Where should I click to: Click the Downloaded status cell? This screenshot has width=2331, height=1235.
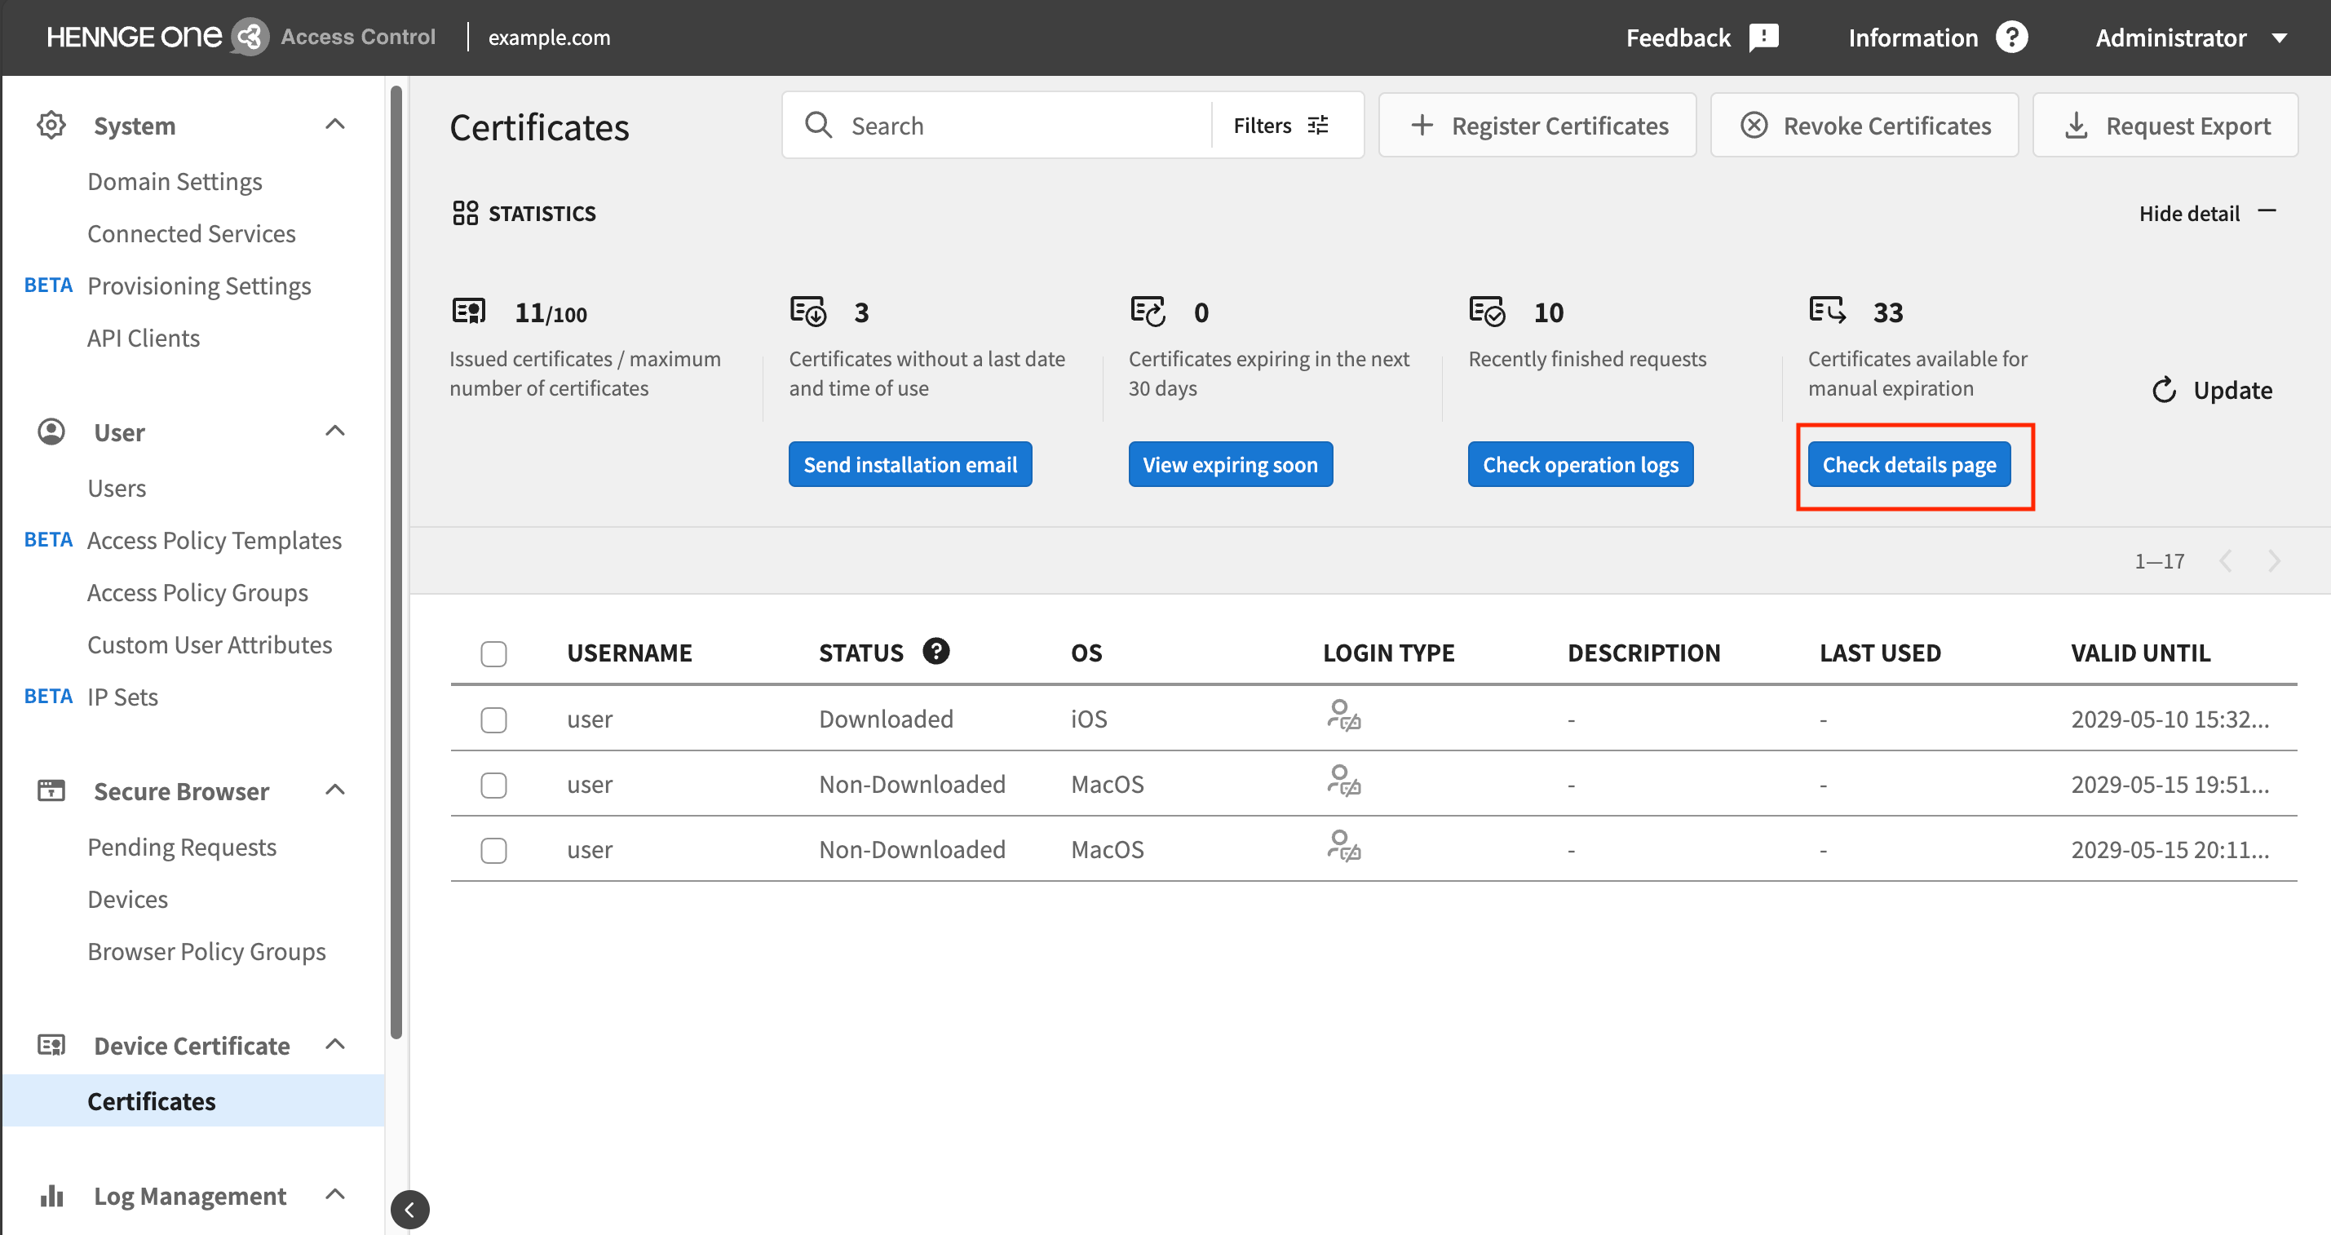[x=886, y=719]
